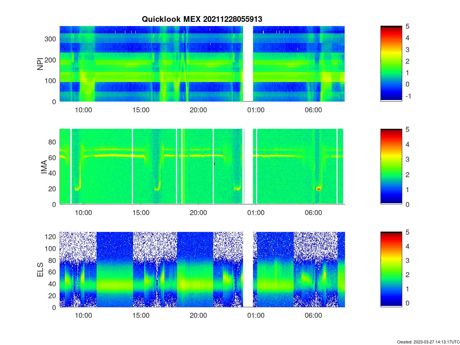Click the 15:00 tick label under NPI panel
The height and width of the screenshot is (345, 460).
pos(141,109)
